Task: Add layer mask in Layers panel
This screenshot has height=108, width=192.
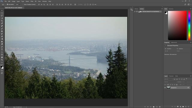Action: pos(178,107)
